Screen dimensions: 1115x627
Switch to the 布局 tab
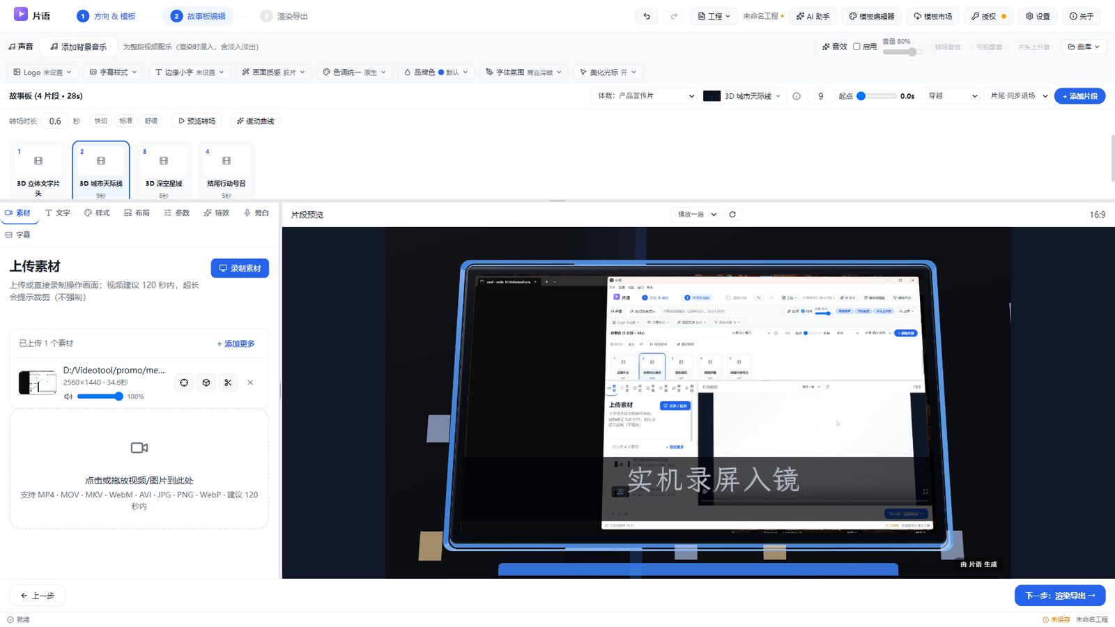click(x=137, y=213)
